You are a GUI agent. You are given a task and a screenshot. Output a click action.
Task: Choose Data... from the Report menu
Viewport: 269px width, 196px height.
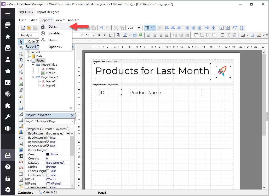[x=53, y=27]
